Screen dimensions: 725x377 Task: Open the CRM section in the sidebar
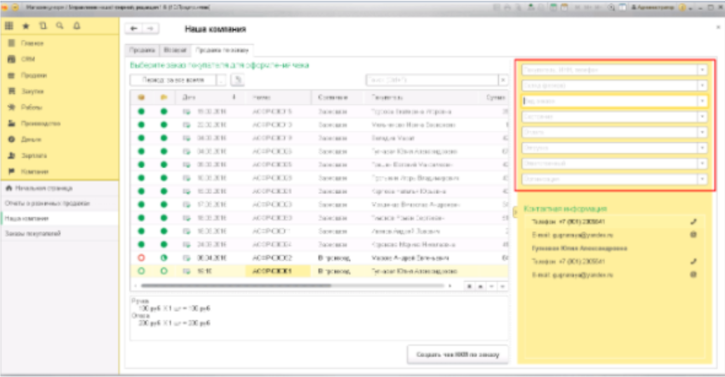tap(28, 59)
